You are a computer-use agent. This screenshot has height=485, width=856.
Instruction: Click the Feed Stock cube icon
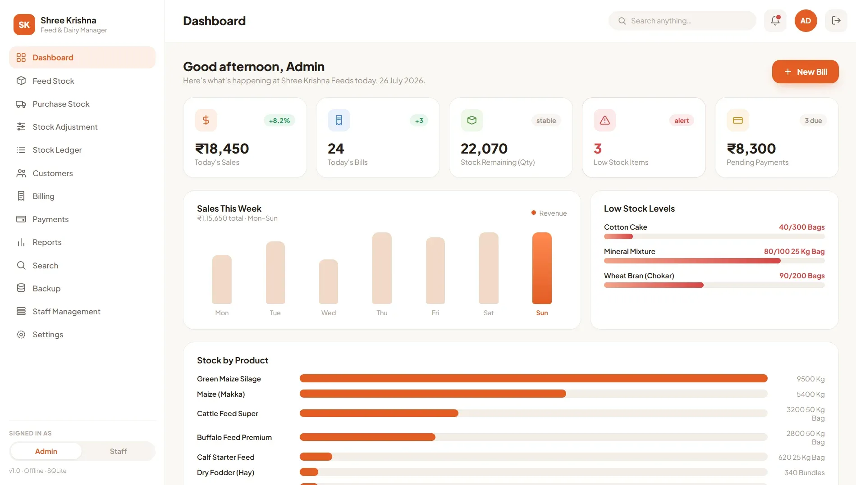(x=21, y=81)
